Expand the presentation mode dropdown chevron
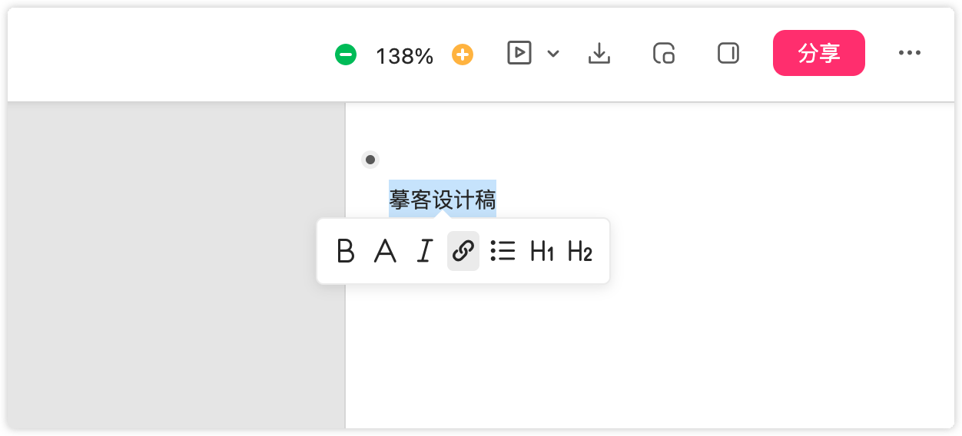This screenshot has height=436, width=962. 553,54
